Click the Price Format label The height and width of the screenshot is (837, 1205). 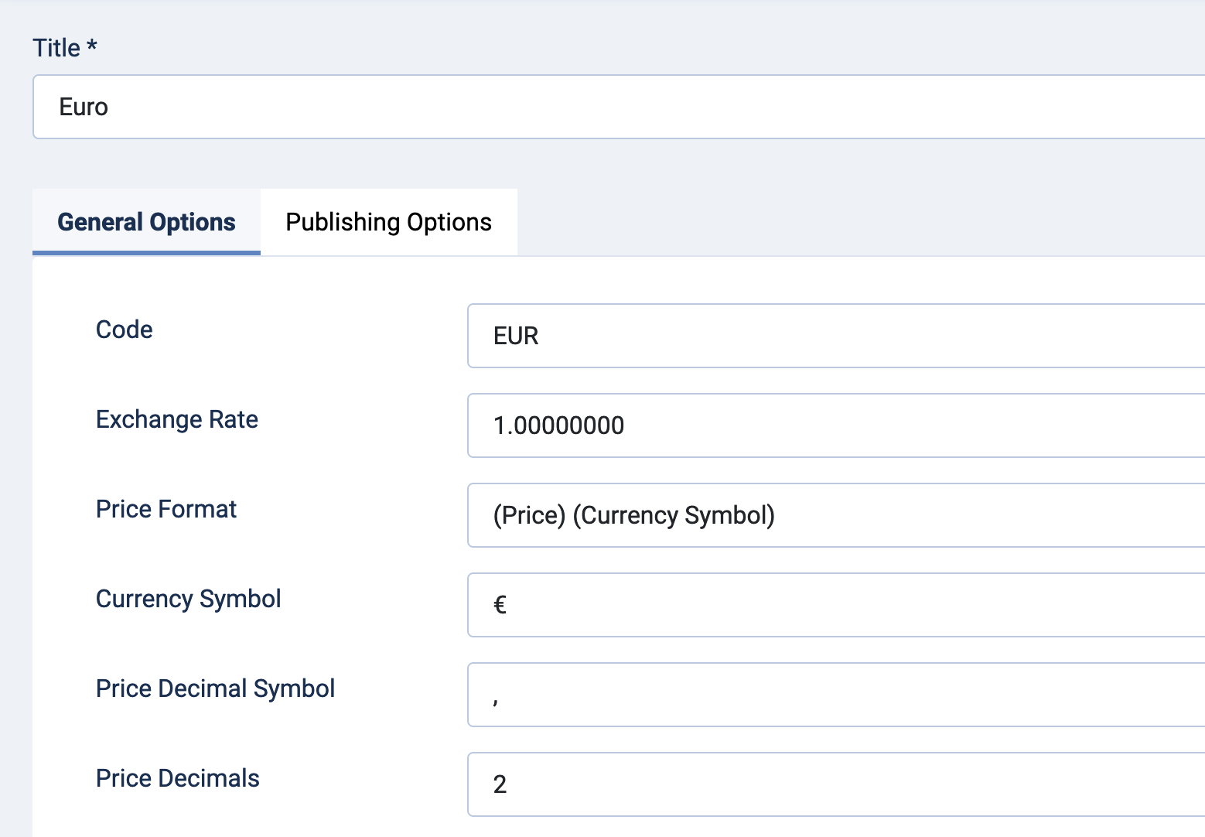point(166,509)
